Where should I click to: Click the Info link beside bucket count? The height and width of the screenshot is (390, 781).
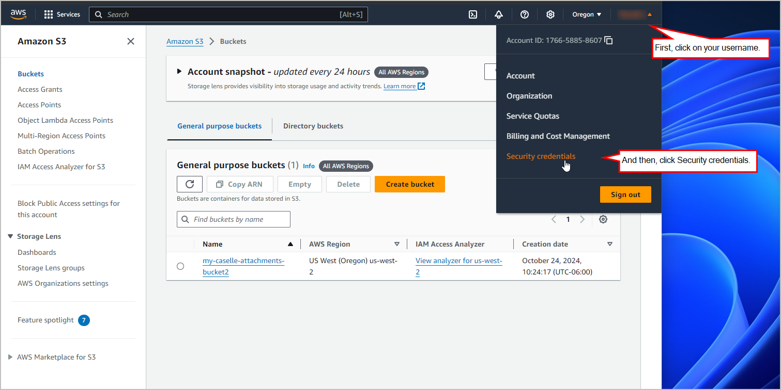(x=309, y=166)
